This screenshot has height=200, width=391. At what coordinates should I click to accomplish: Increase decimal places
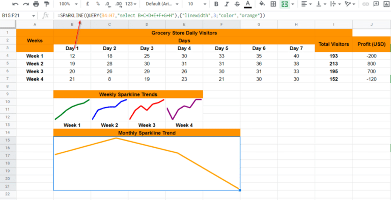point(119,4)
